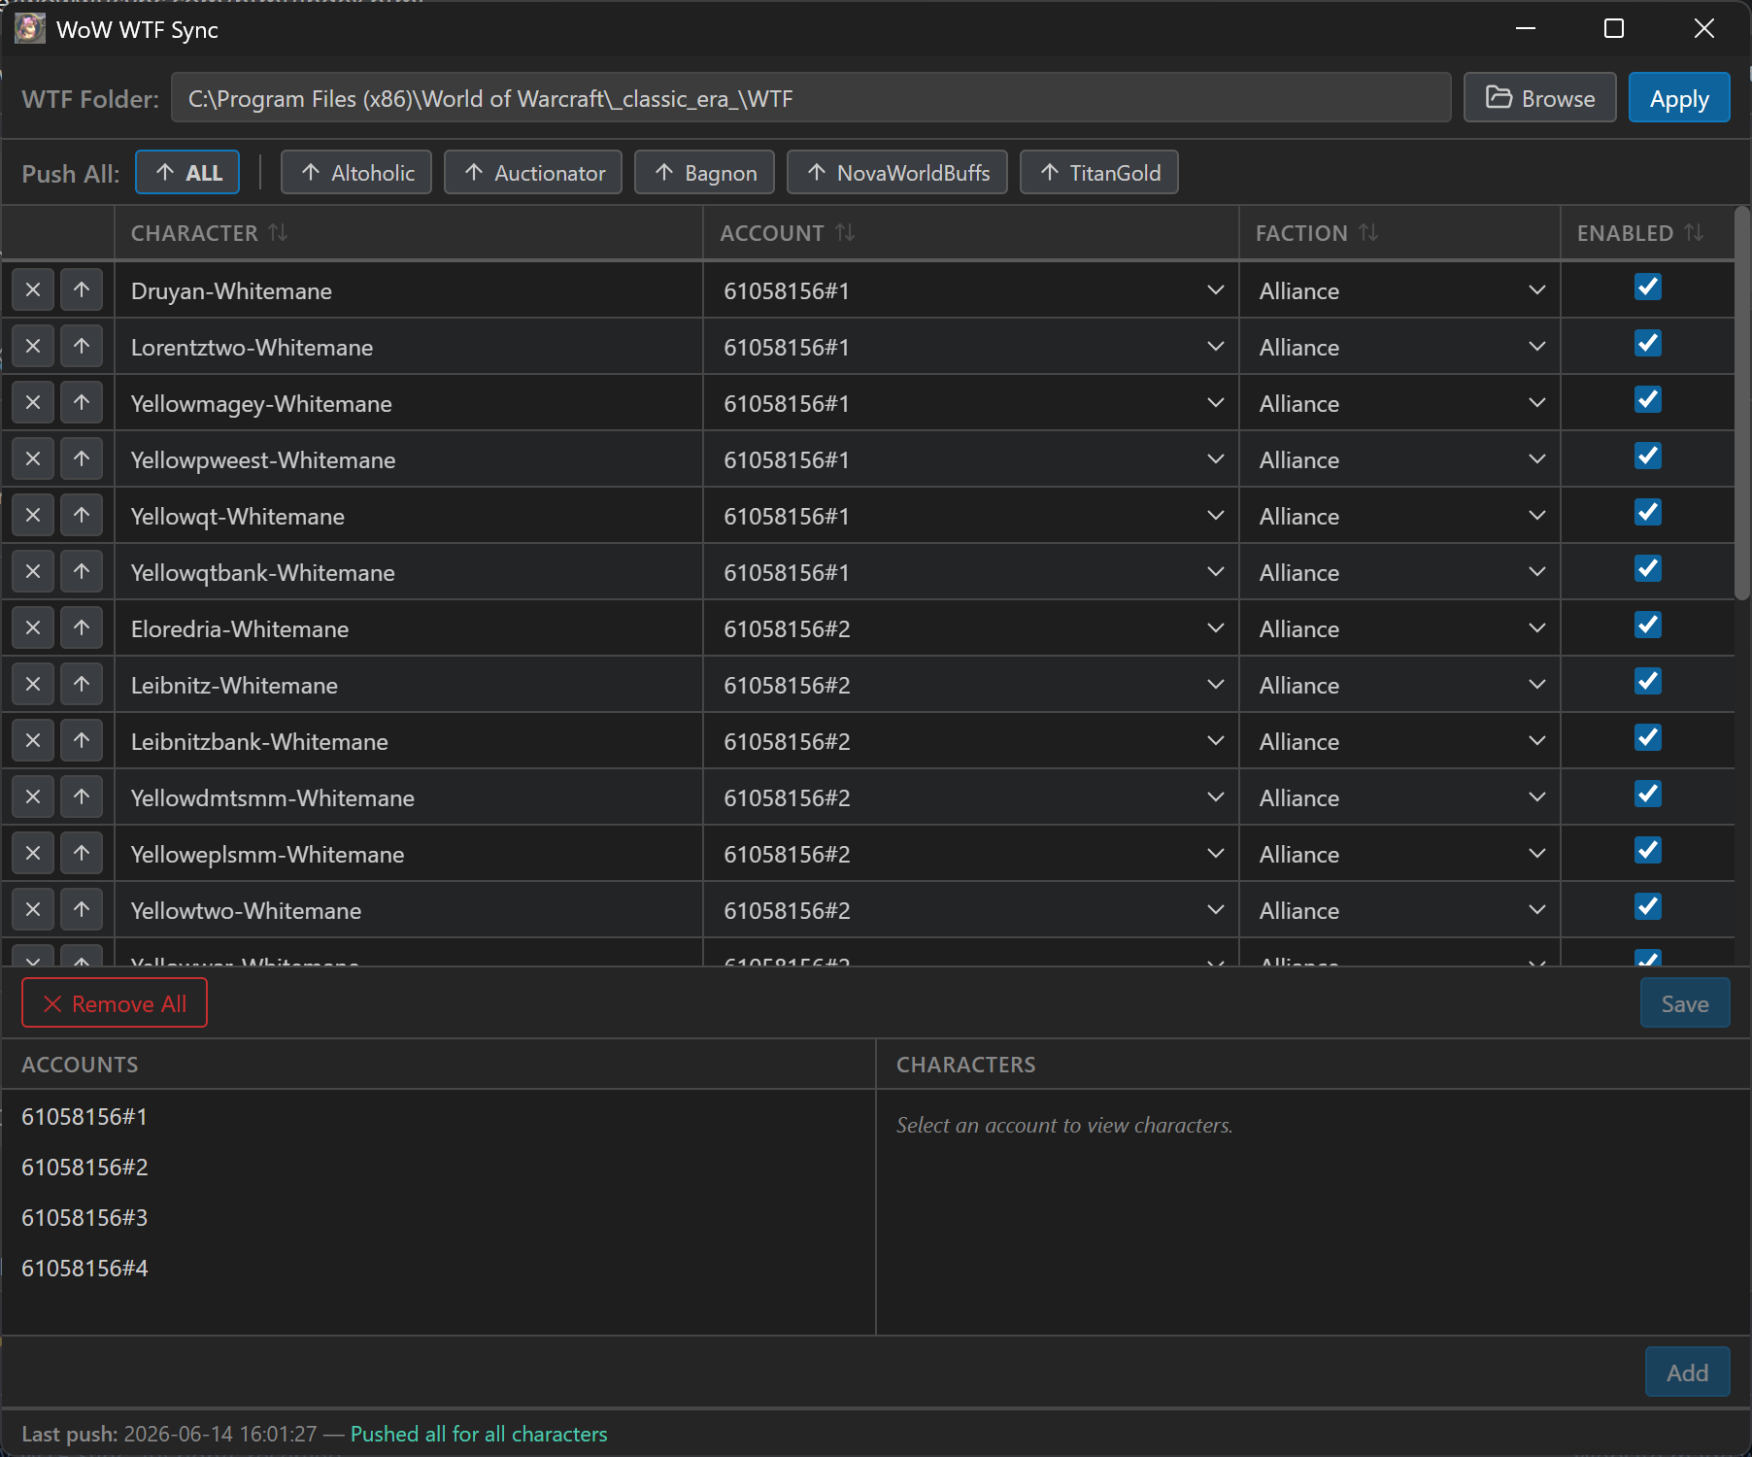
Task: Push NovaWorldBuffs settings to all
Action: (x=897, y=173)
